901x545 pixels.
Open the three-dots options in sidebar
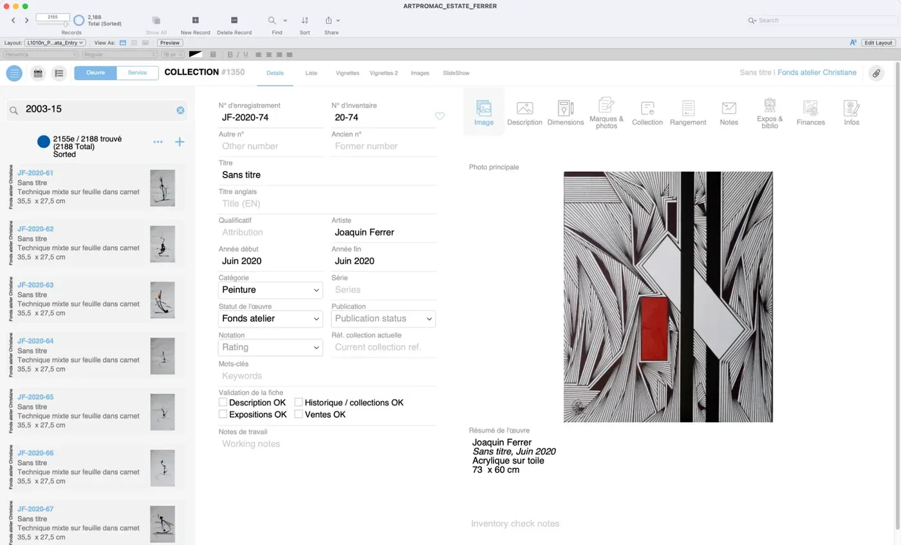[158, 142]
